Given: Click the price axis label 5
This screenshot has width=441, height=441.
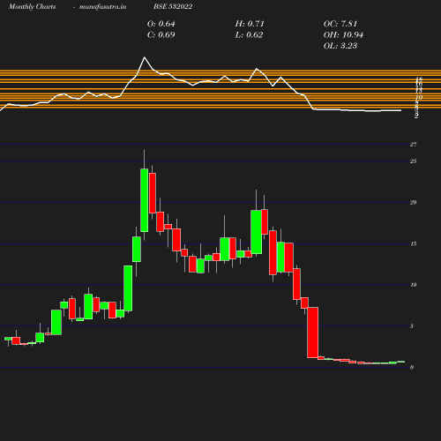Looking at the screenshot, I should [412, 326].
